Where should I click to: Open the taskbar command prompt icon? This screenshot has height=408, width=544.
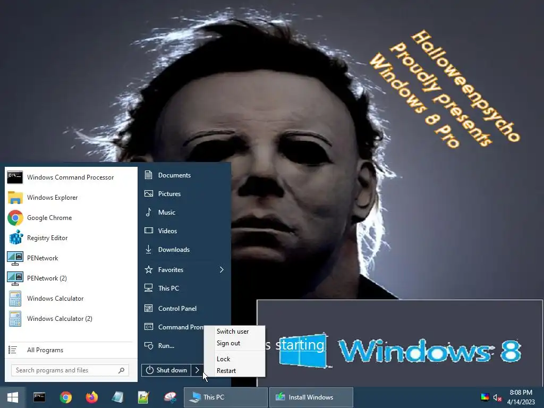pos(39,397)
